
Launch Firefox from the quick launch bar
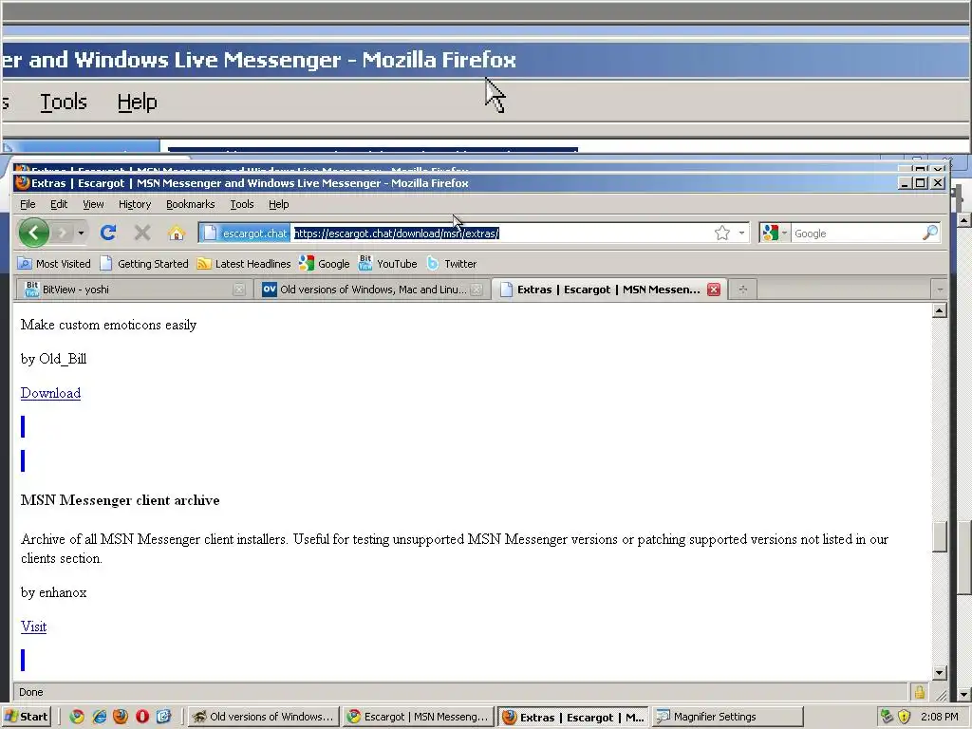tap(121, 717)
